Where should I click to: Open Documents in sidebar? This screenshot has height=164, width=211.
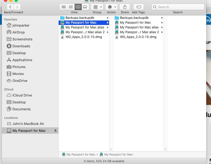[x=30, y=109]
